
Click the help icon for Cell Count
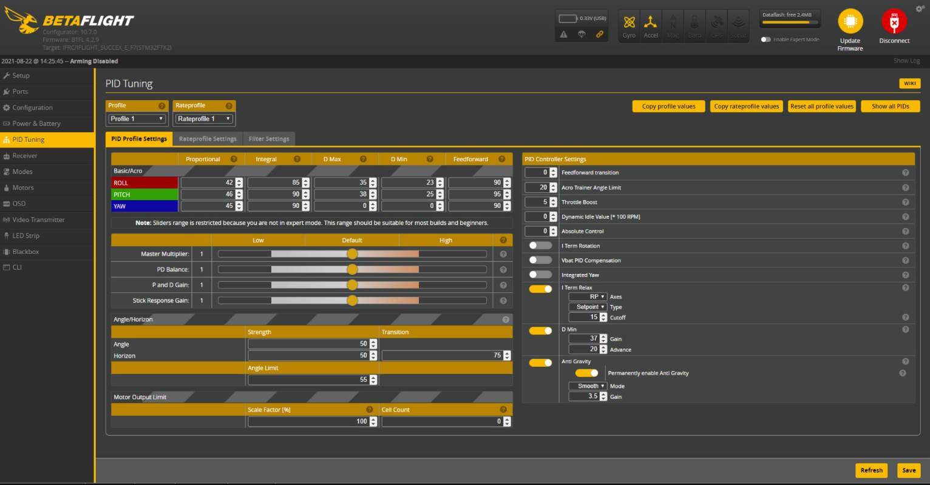point(503,410)
